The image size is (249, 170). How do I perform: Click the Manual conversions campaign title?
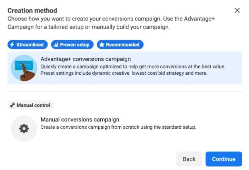80,120
